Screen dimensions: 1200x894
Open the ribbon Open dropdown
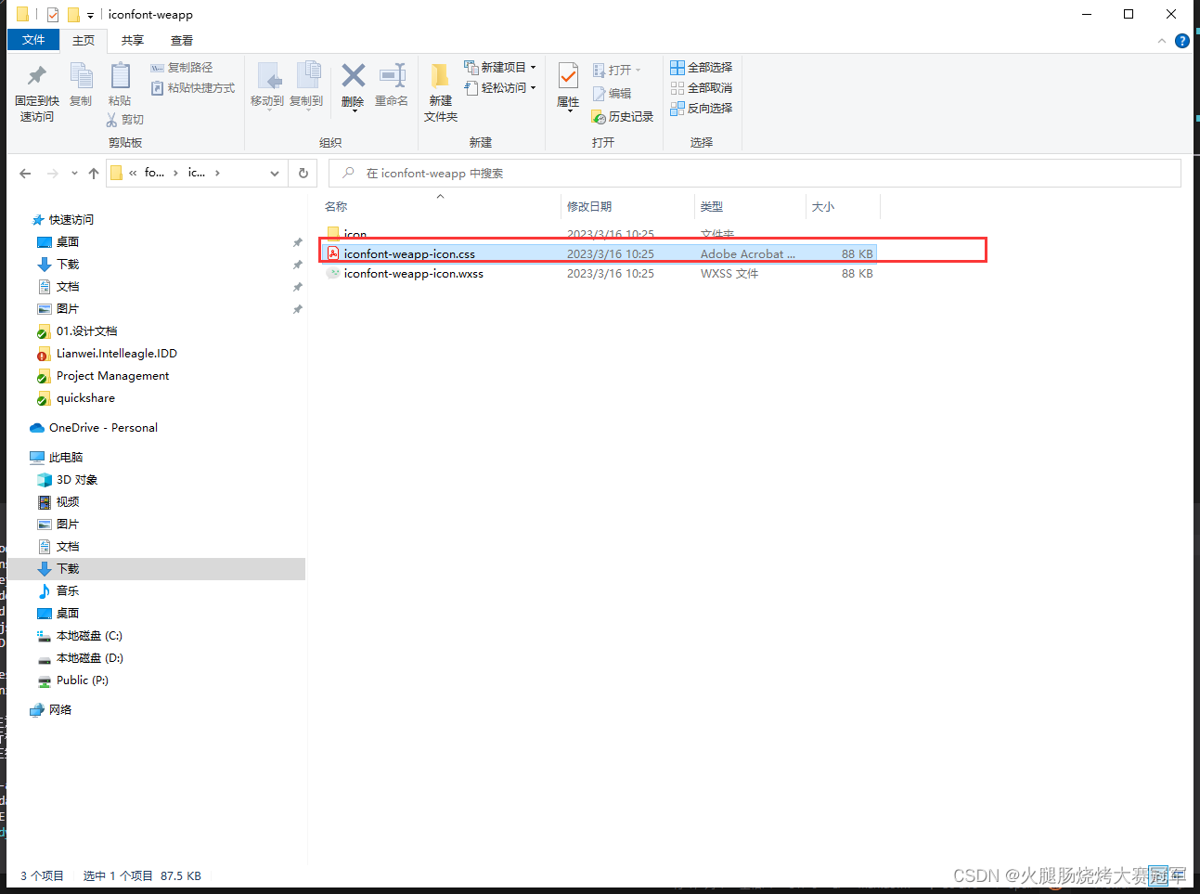617,71
